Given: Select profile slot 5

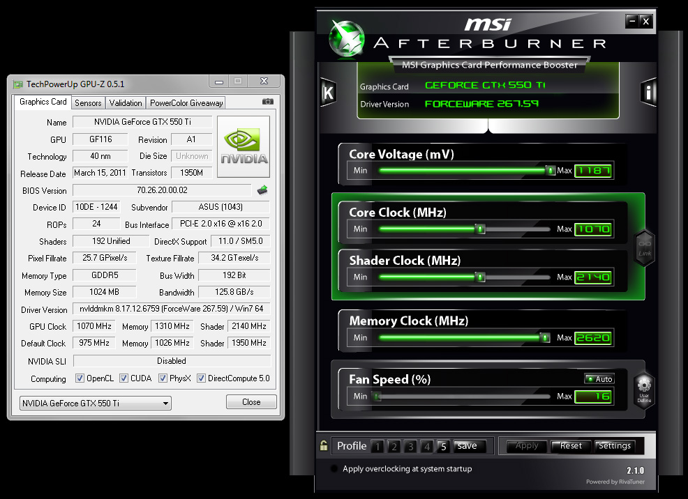Looking at the screenshot, I should tap(443, 447).
